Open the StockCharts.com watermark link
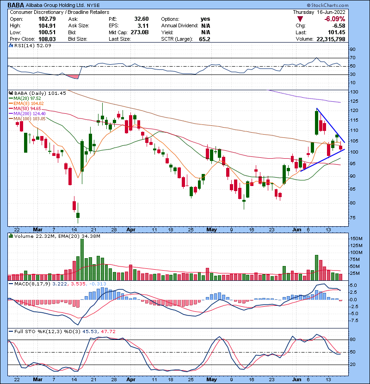 328,5
